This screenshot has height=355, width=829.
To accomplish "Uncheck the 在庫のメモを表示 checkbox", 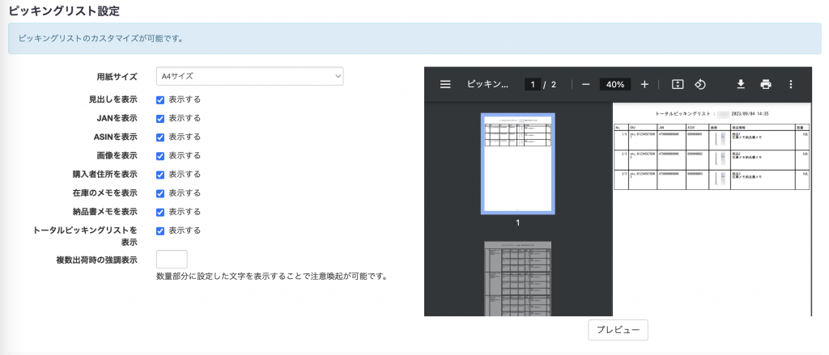I will (x=160, y=193).
